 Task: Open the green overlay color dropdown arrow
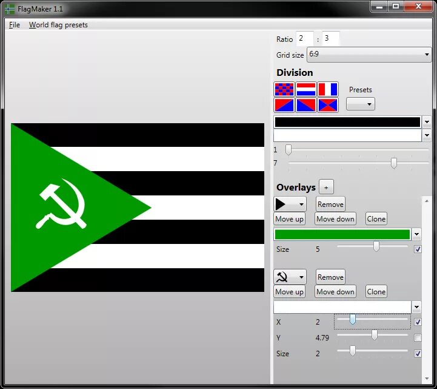(x=416, y=234)
